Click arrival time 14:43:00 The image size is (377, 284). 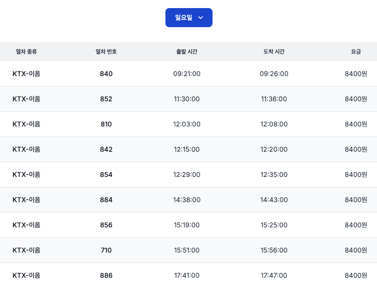(x=274, y=200)
